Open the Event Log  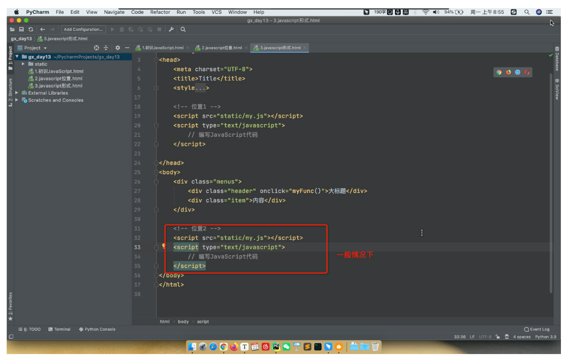pyautogui.click(x=537, y=329)
